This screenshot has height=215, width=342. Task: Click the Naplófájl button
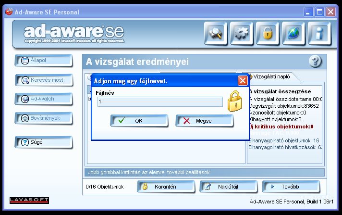point(228,187)
